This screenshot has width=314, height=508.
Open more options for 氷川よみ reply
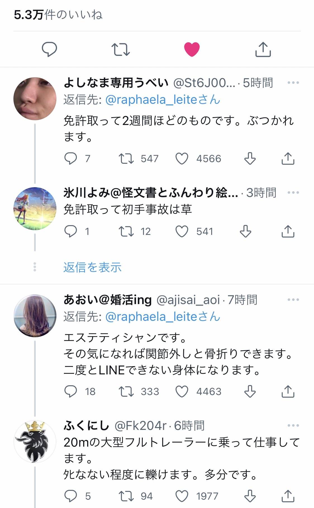coord(293,193)
